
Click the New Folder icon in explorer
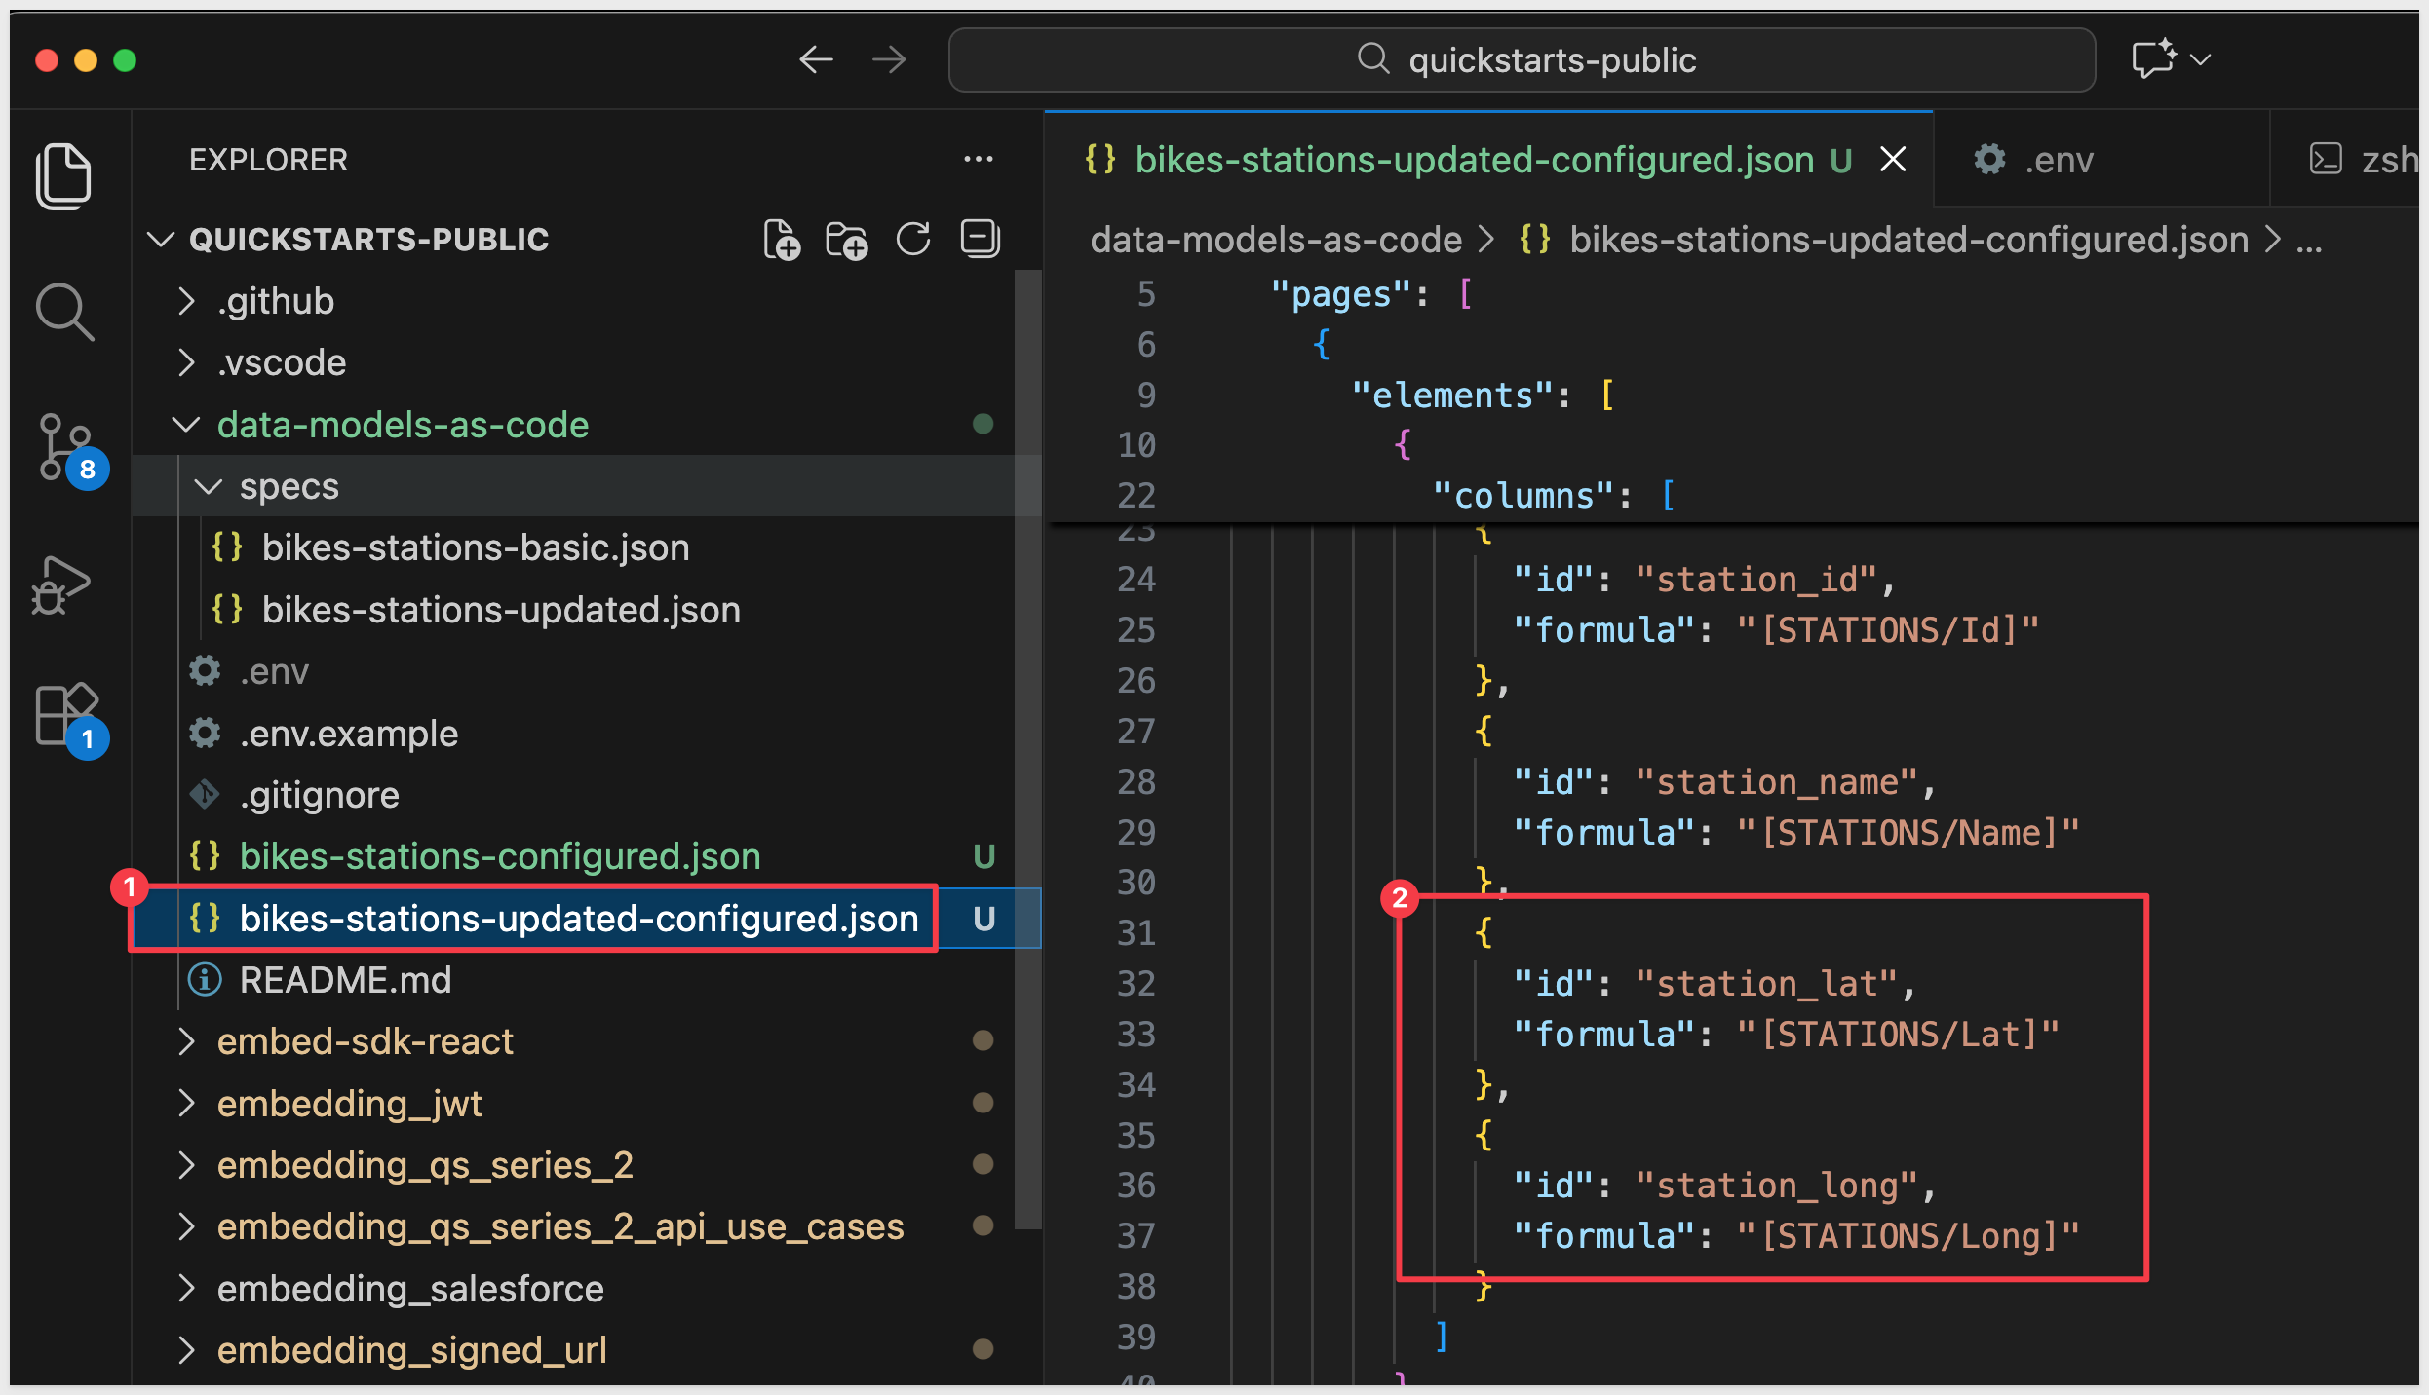coord(846,240)
